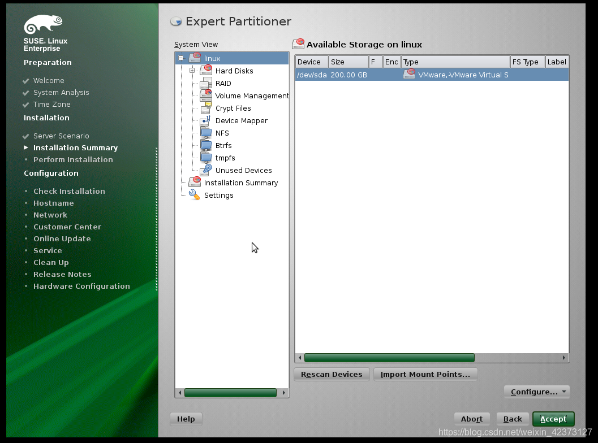Viewport: 598px width, 443px height.
Task: Click Online Update step in sidebar
Action: (x=62, y=238)
